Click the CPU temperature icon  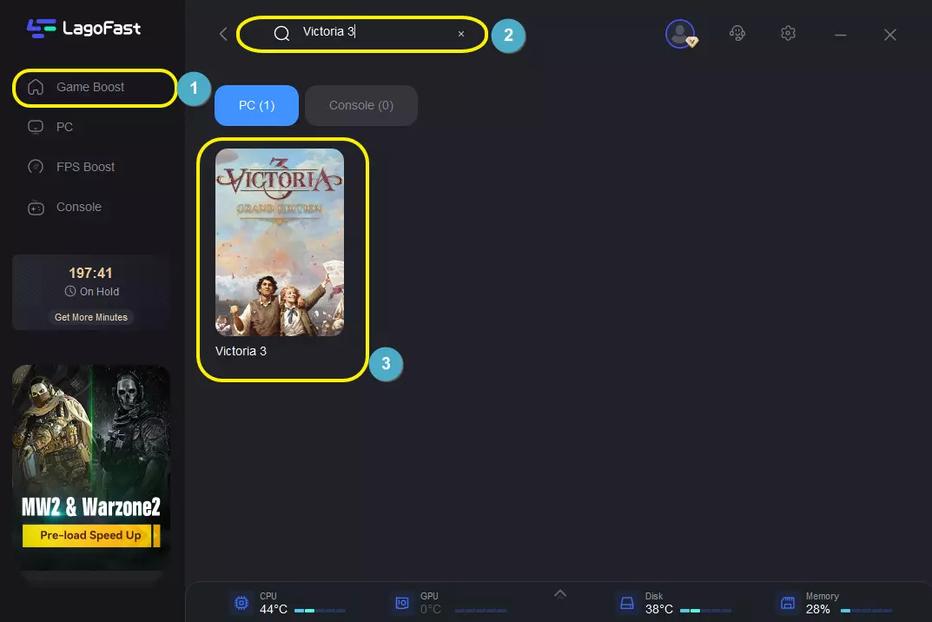(x=241, y=603)
